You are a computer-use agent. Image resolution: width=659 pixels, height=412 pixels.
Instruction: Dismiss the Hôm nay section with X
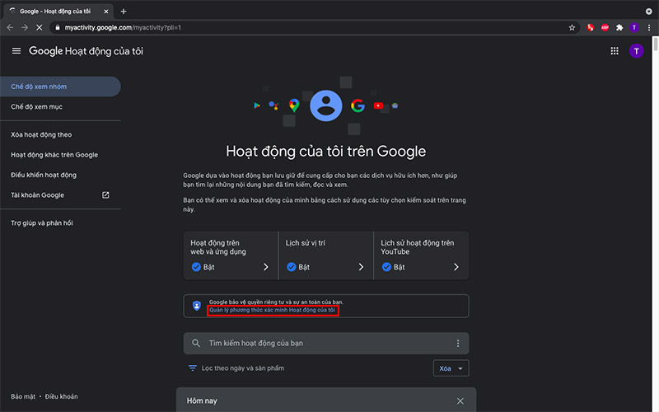pos(460,400)
